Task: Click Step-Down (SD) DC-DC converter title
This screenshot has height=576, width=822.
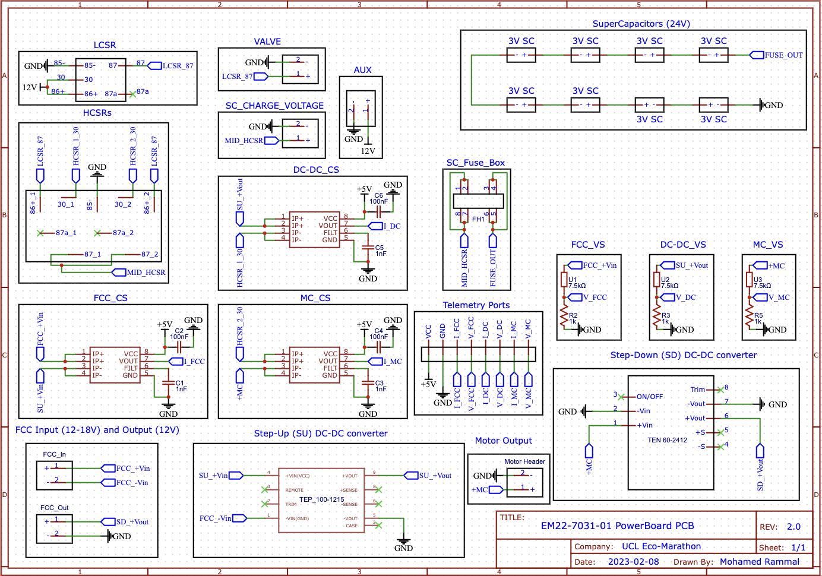Action: [684, 355]
